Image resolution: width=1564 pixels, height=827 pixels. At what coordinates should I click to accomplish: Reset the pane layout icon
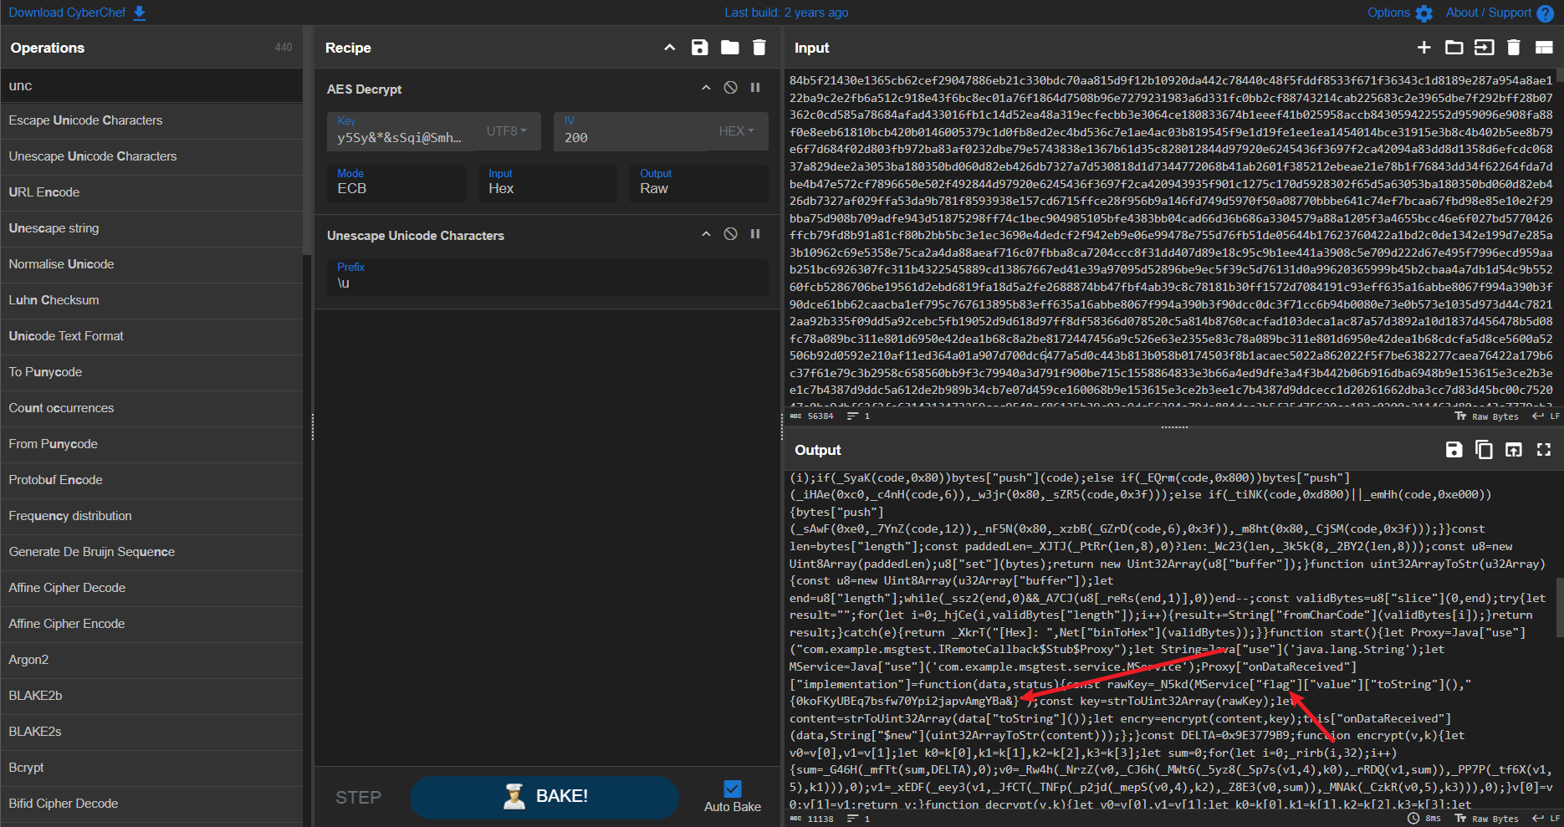coord(1544,48)
